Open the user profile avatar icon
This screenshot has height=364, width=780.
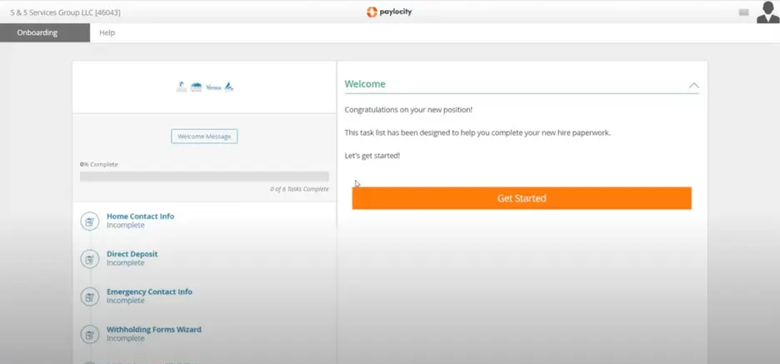pyautogui.click(x=767, y=12)
